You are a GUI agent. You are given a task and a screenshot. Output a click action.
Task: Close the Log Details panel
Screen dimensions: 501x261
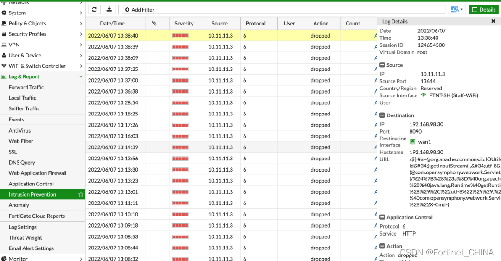click(x=493, y=21)
